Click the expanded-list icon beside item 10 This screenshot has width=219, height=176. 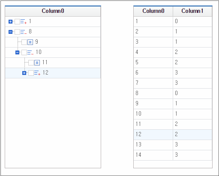pyautogui.click(x=30, y=52)
